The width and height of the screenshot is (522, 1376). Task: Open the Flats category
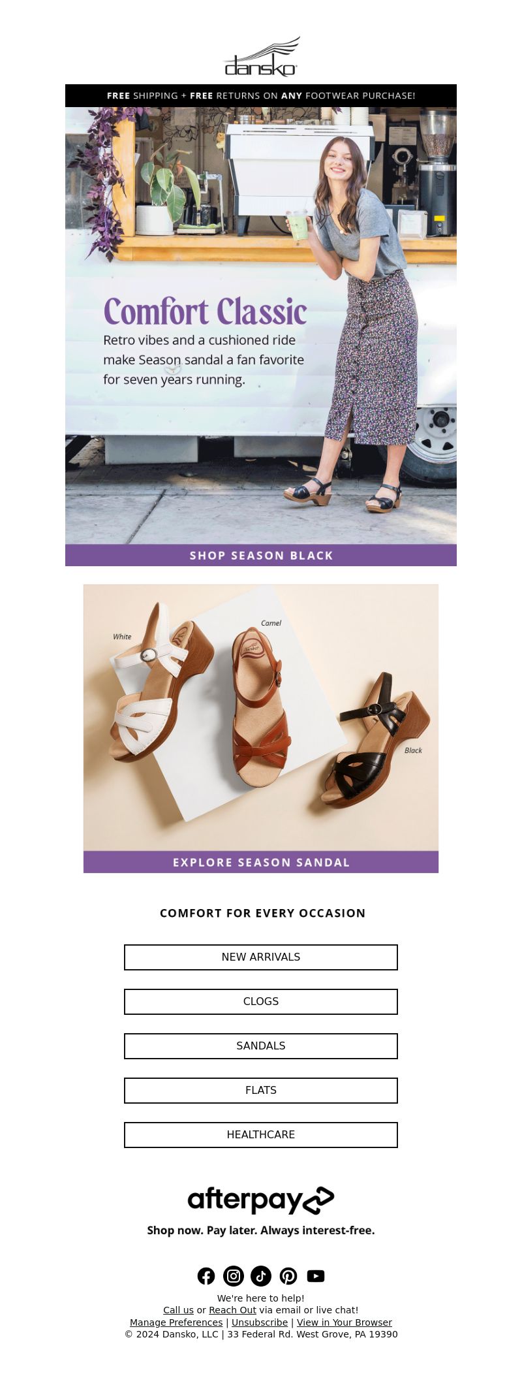click(261, 1091)
